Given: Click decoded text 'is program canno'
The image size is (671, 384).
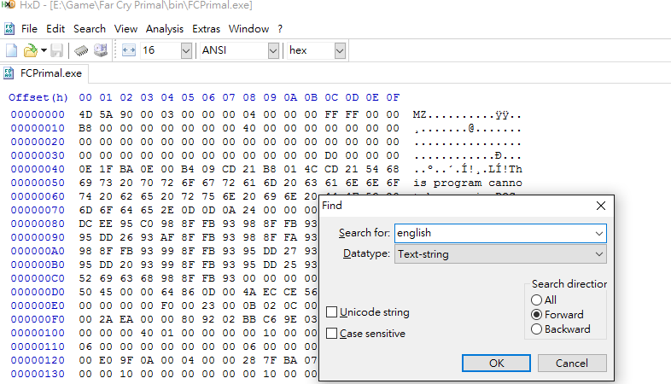Looking at the screenshot, I should (468, 183).
